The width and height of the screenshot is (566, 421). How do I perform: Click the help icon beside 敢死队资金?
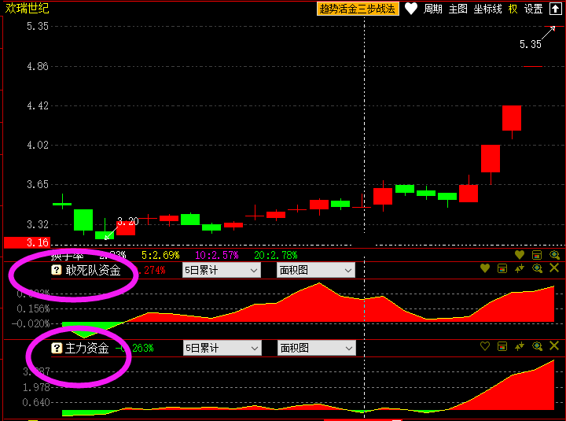click(57, 270)
